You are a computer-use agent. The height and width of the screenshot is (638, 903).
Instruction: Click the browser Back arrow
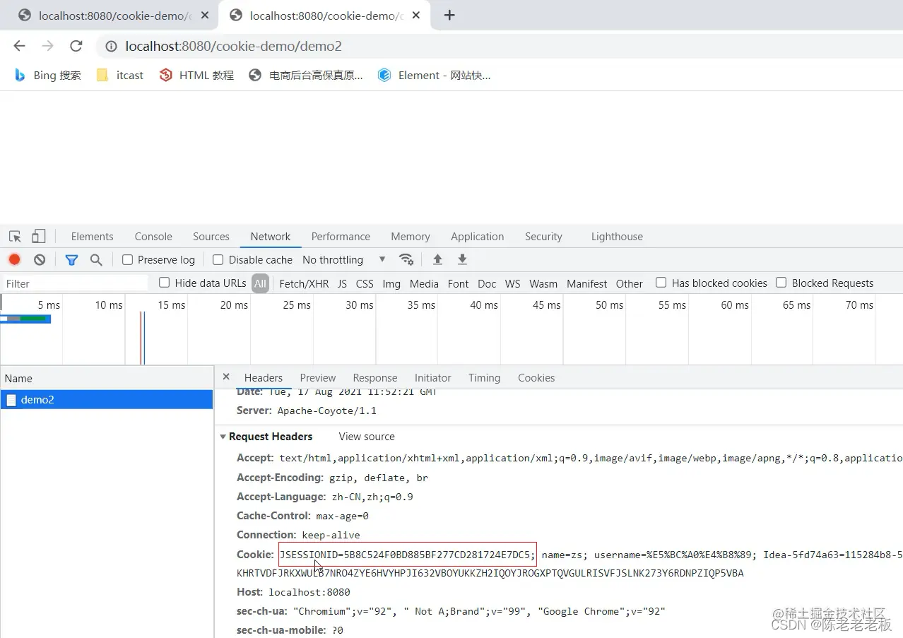[19, 46]
